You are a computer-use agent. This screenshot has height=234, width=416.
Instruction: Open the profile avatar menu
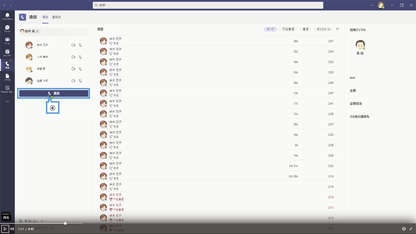tap(381, 5)
